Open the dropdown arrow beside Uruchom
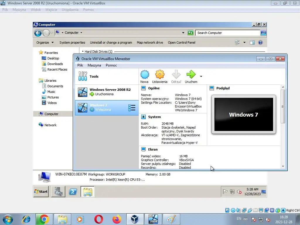Screen dimensions: 300x225 [201, 76]
